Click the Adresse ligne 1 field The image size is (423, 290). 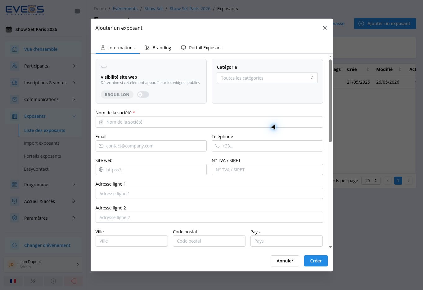coord(209,193)
